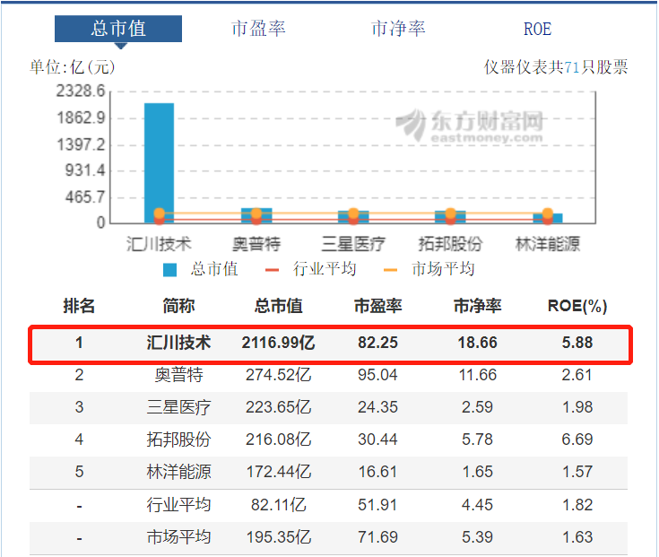Click the 223.65亿 market cap value
Image resolution: width=659 pixels, height=557 pixels.
click(x=278, y=407)
